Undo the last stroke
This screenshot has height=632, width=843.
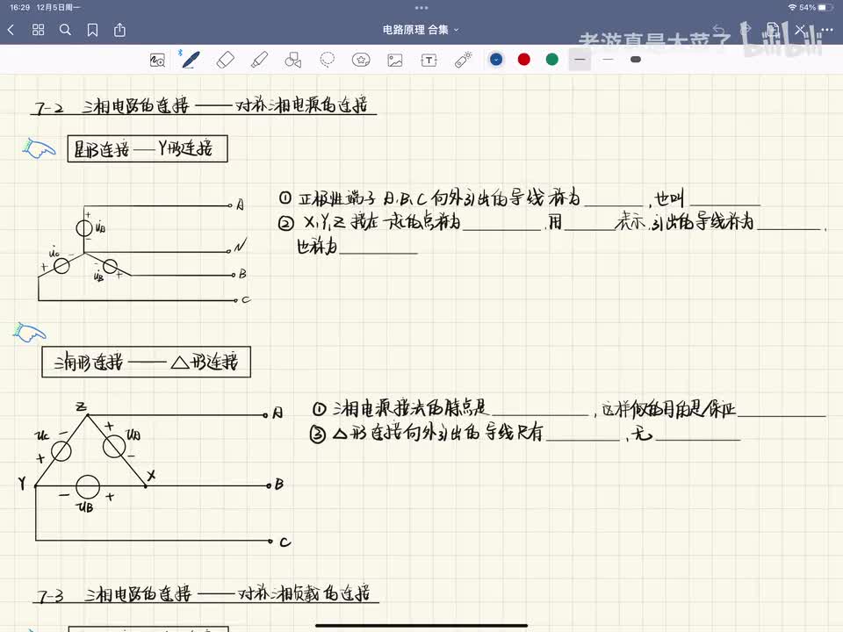coord(719,30)
